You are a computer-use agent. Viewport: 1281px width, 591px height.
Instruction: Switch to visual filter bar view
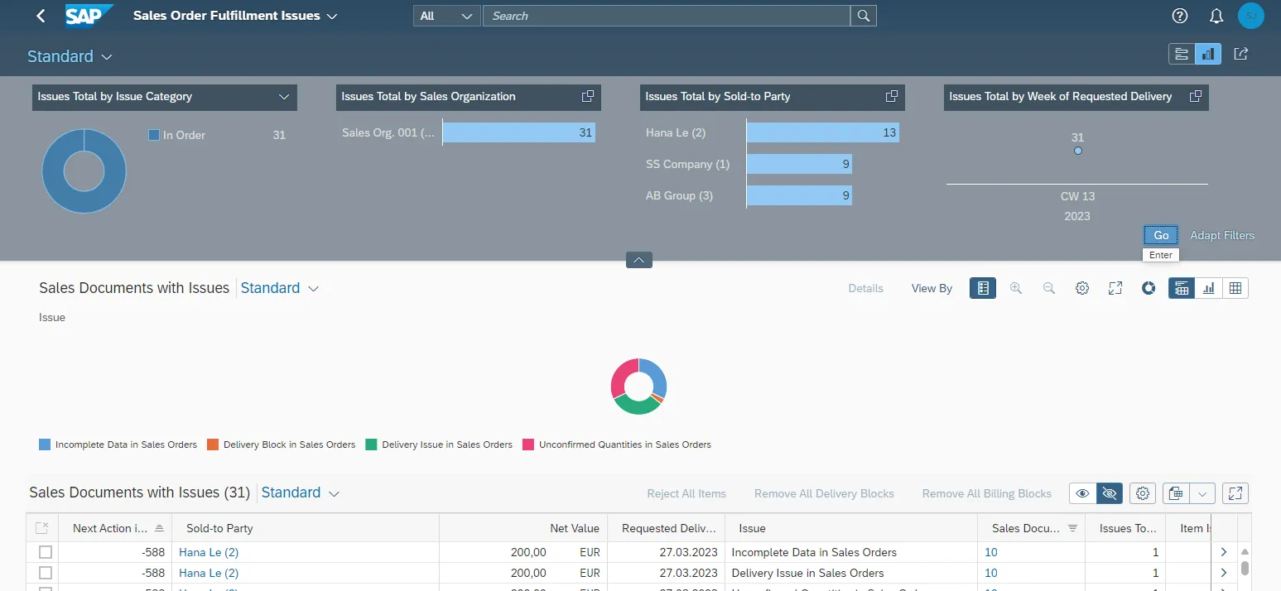pos(1208,54)
